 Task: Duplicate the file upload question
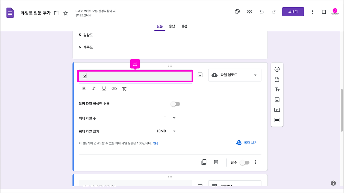(x=204, y=162)
